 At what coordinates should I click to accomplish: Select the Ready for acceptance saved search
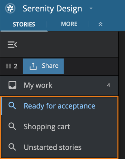pos(59,106)
